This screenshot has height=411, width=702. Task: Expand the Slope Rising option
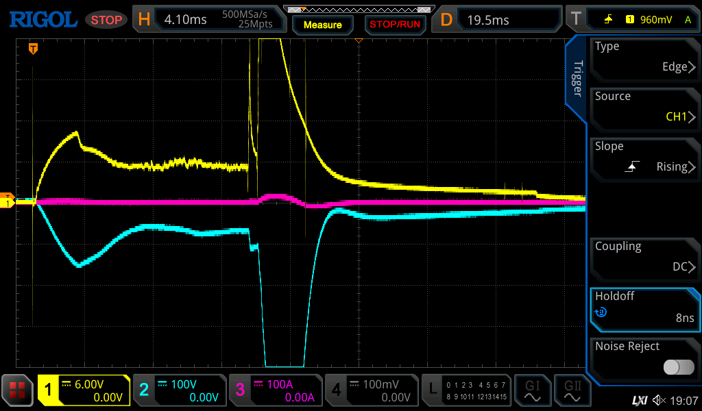[x=644, y=158]
